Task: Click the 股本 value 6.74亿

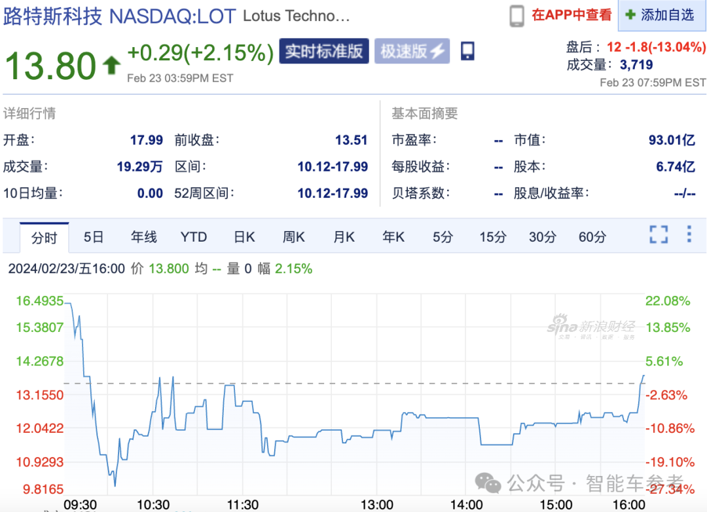Action: (x=676, y=167)
